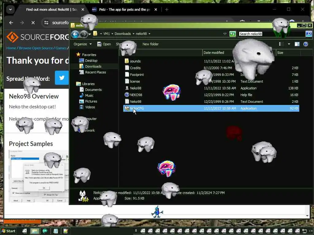Click the Open toolbar button in Explorer

tap(104, 44)
